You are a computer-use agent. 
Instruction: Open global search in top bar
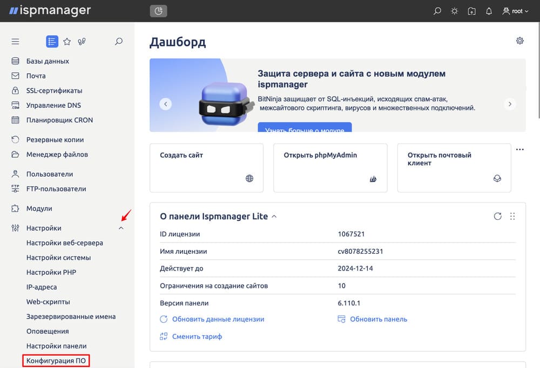tap(437, 11)
